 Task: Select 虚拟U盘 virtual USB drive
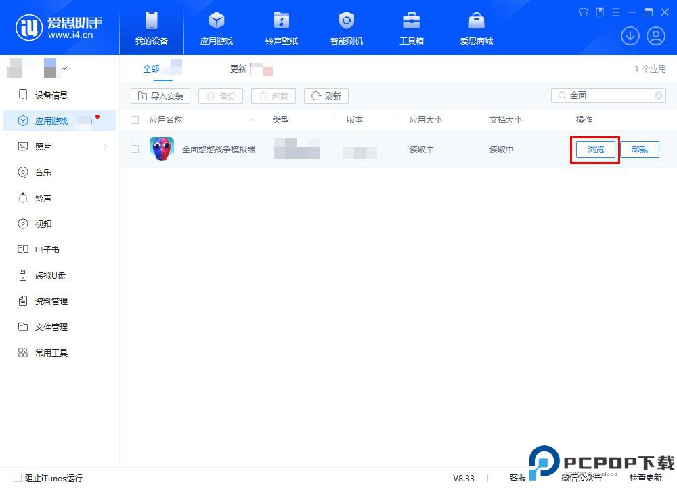pyautogui.click(x=47, y=275)
